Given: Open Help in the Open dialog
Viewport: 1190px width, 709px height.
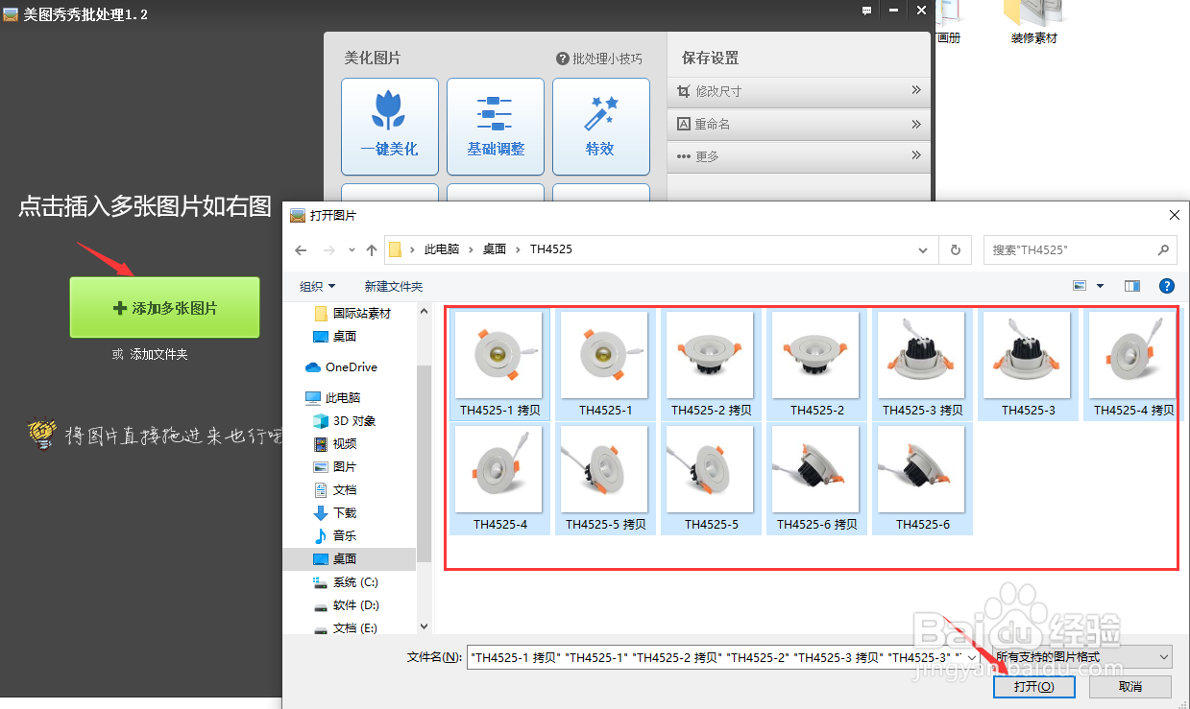Looking at the screenshot, I should point(1166,285).
